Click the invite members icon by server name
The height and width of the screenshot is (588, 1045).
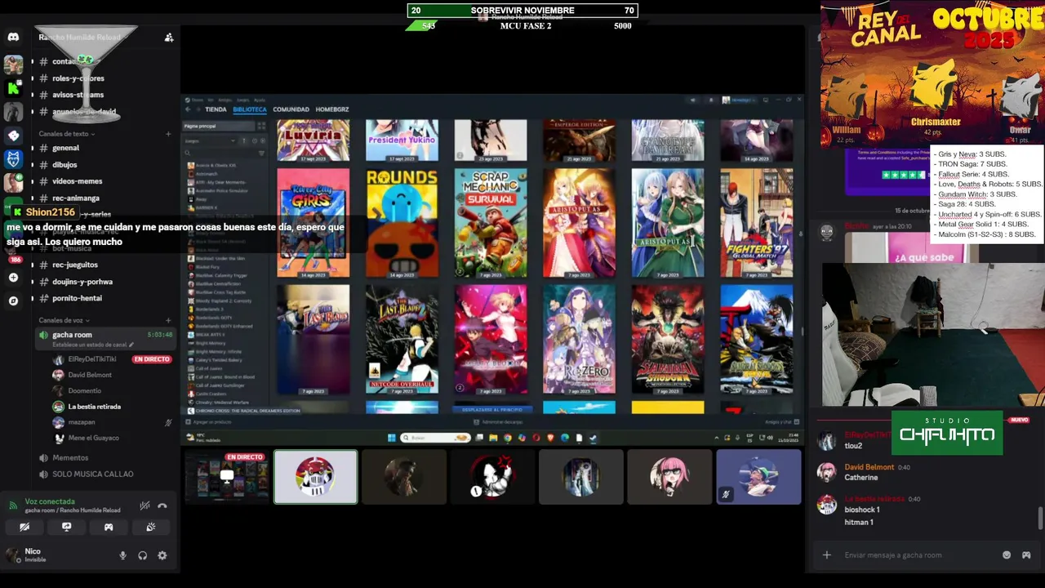pos(168,38)
